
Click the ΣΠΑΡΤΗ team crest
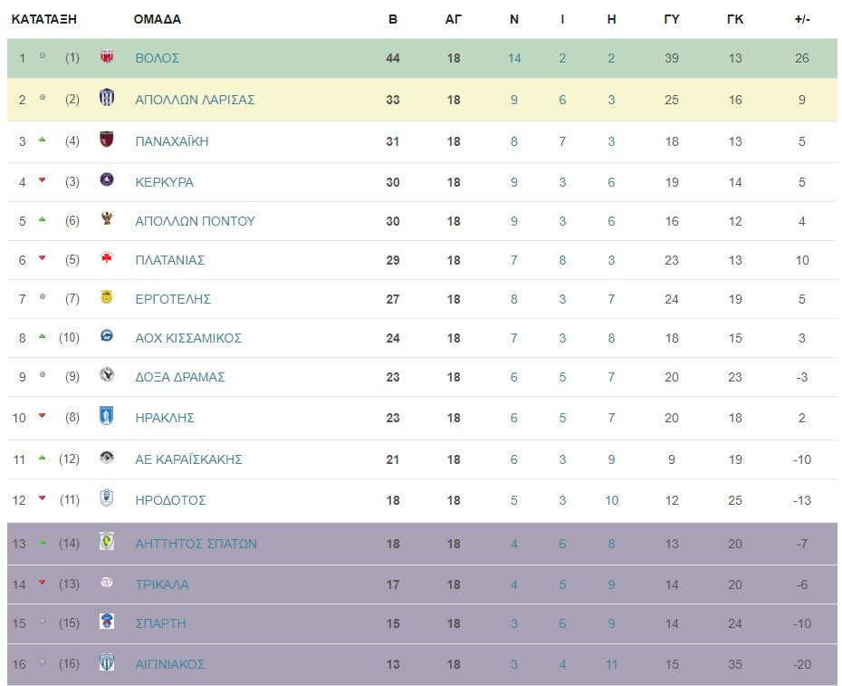click(107, 623)
